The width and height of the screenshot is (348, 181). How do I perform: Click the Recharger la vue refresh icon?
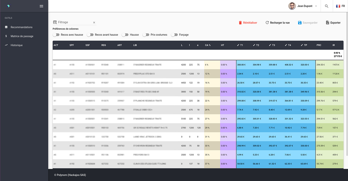coord(267,23)
